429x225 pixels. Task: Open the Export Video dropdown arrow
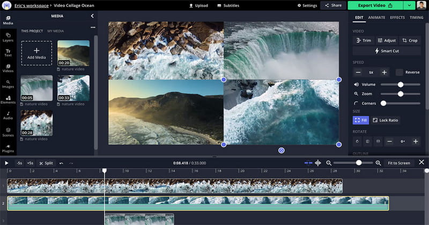409,5
